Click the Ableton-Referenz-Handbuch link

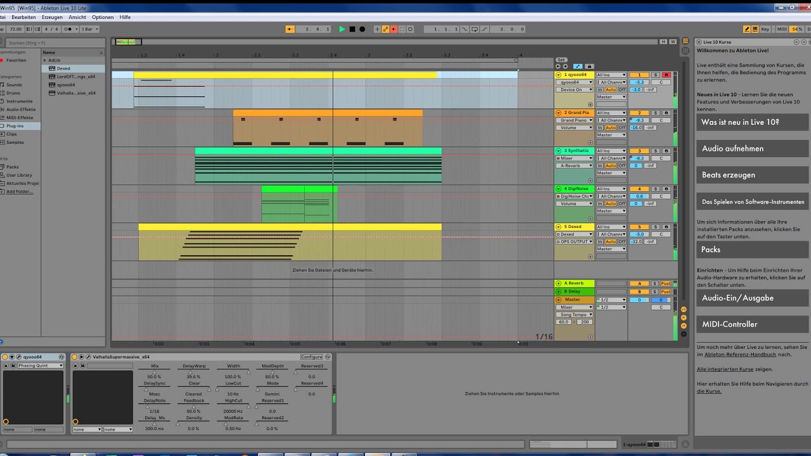pyautogui.click(x=740, y=355)
